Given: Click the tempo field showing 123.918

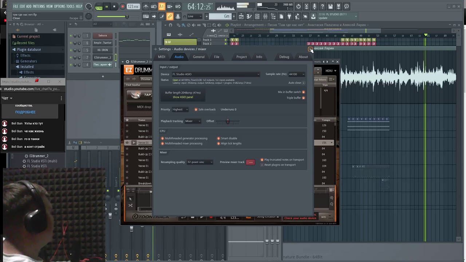Looking at the screenshot, I should pos(133,7).
